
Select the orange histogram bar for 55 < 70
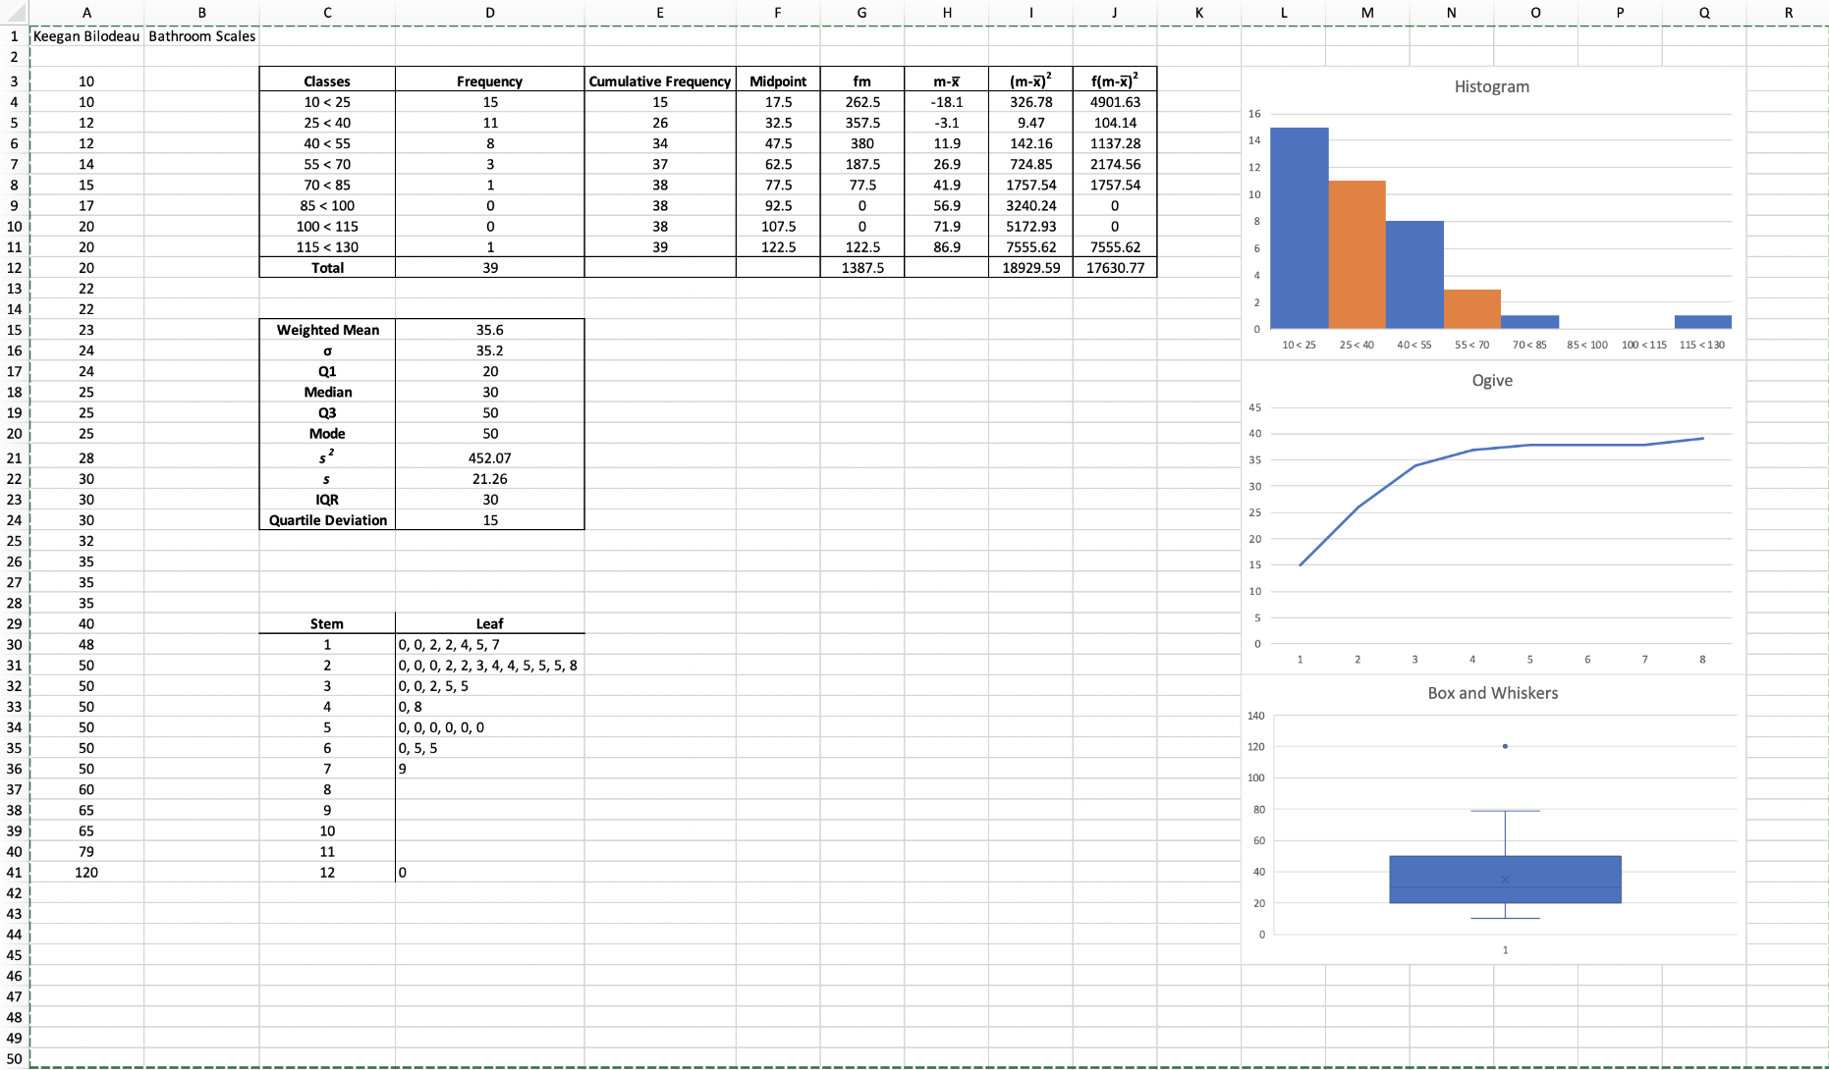click(x=1471, y=309)
